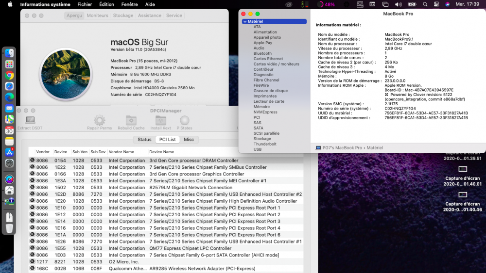Select Bluetooth in the Matériel sidebar

click(262, 53)
